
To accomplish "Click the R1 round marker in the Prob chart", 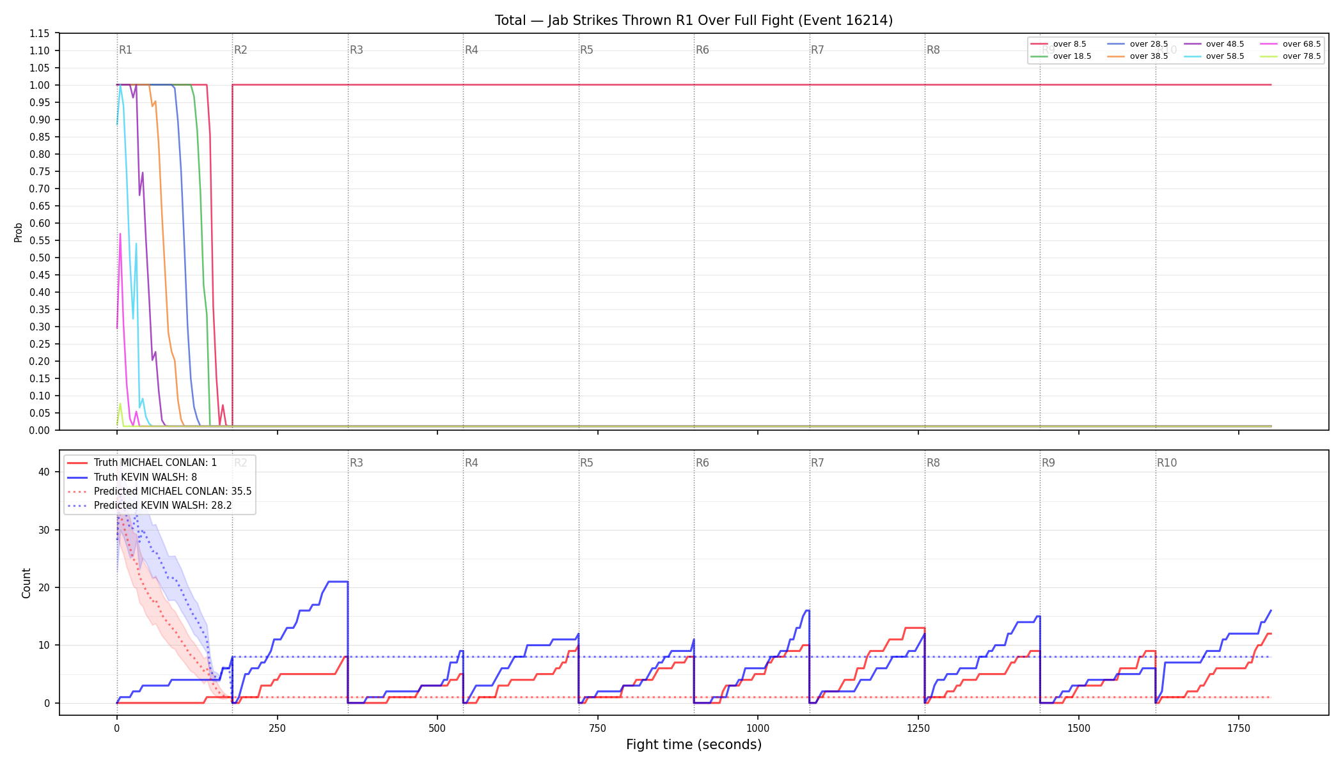I will point(125,50).
